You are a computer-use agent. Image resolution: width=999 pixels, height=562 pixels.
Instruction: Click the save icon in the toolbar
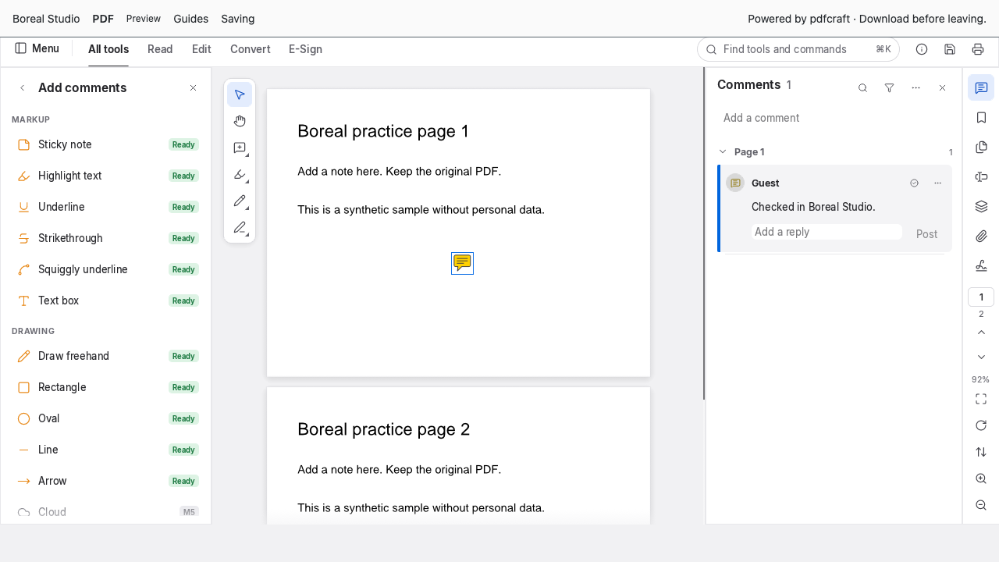point(950,49)
